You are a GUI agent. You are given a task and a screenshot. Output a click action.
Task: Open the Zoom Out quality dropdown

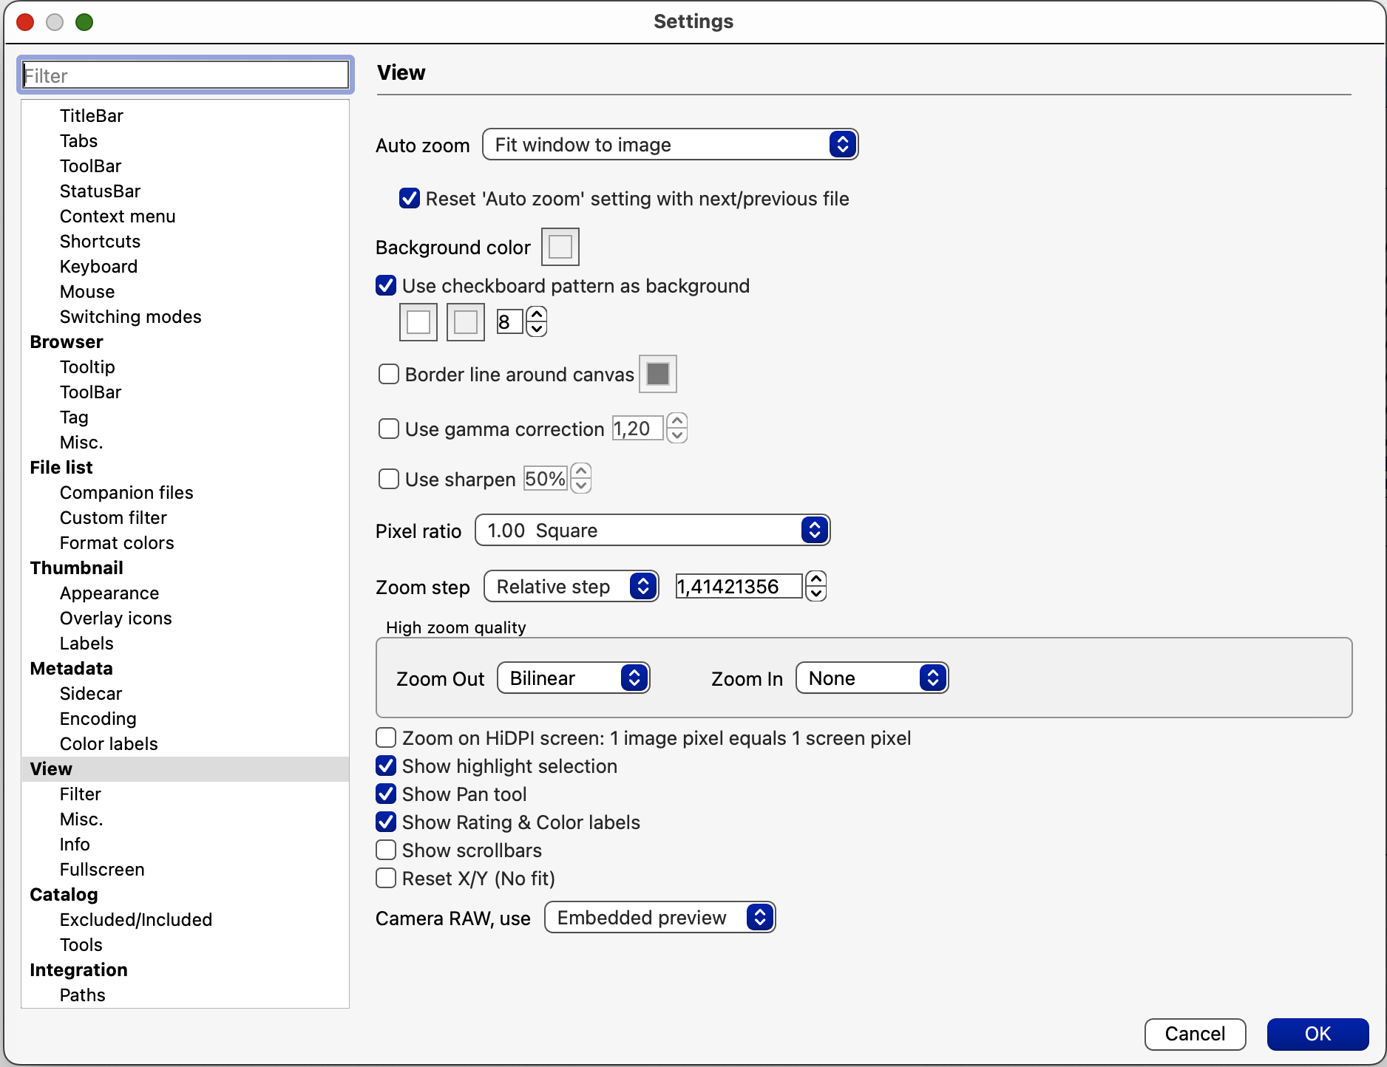pyautogui.click(x=574, y=678)
